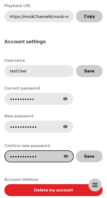Copy the Playback URL
The image size is (107, 198).
89,16
